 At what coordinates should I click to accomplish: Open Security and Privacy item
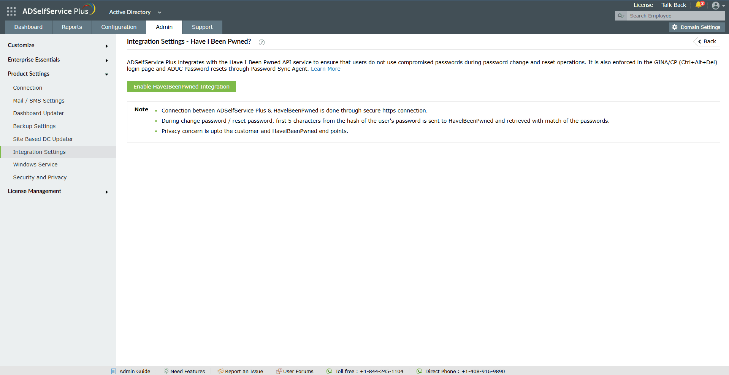pyautogui.click(x=40, y=177)
